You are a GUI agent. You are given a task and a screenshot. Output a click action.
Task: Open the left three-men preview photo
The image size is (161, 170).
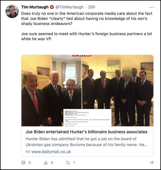tap(51, 90)
